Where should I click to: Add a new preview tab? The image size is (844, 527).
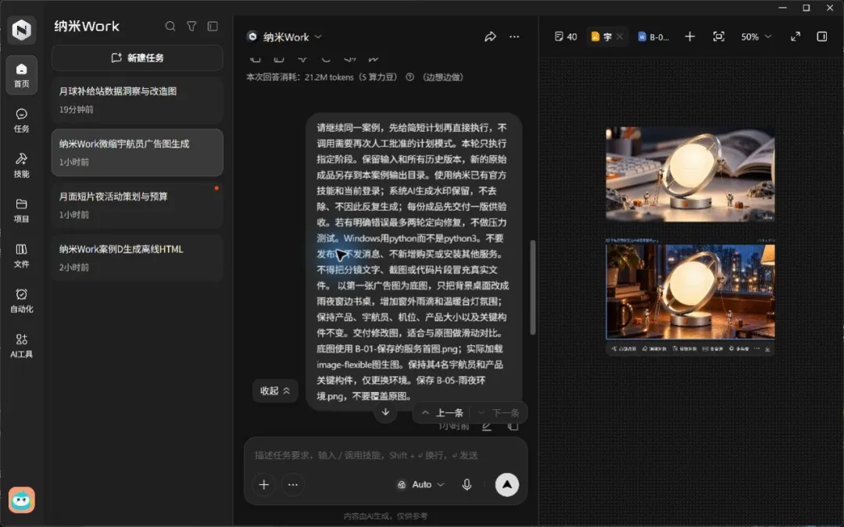pos(689,37)
